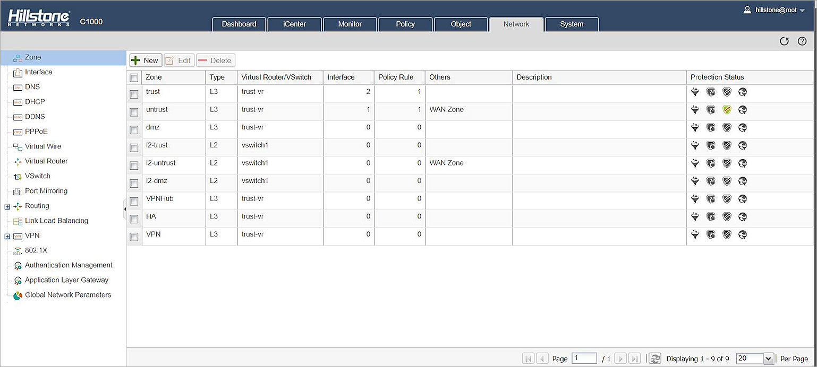
Task: Click the hillstone@root account menu
Action: [x=775, y=9]
